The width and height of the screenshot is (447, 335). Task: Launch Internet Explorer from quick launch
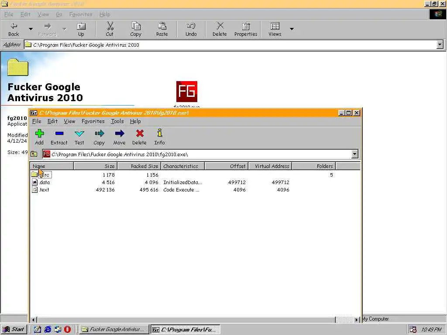pyautogui.click(x=48, y=329)
